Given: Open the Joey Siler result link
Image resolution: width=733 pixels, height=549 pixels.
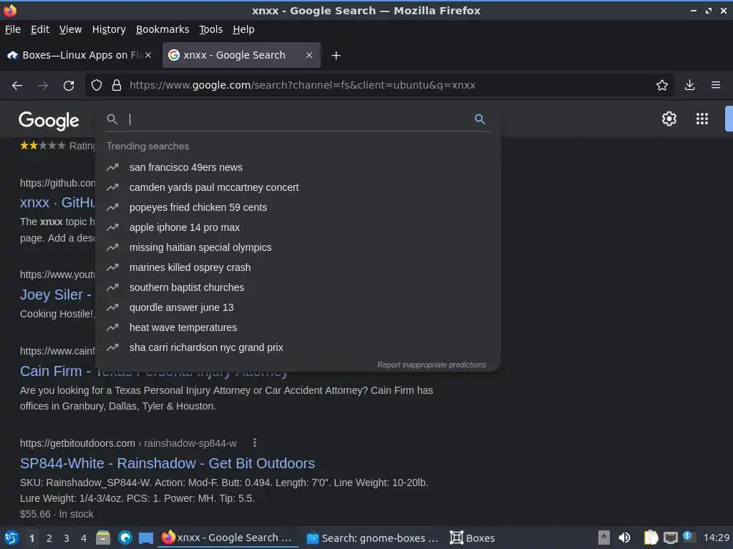Looking at the screenshot, I should click(x=56, y=295).
